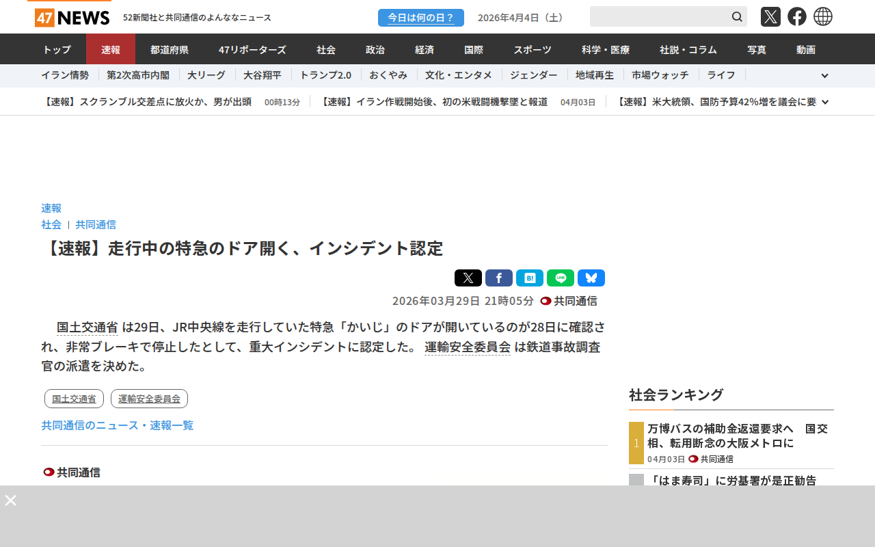Screen dimensions: 875x547
Task: Open イラン情勢 topic link
Action: coord(65,75)
